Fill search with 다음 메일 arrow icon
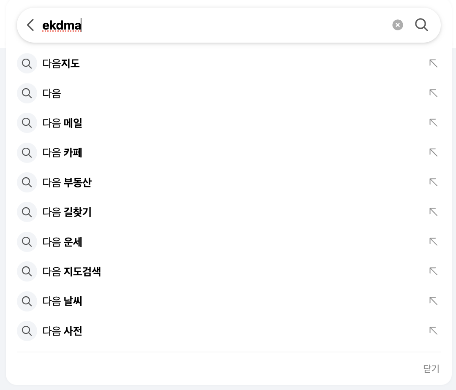This screenshot has width=456, height=390. point(433,123)
